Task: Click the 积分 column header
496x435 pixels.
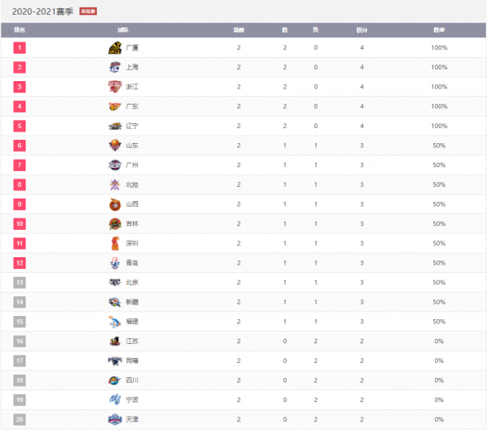Action: pos(362,29)
